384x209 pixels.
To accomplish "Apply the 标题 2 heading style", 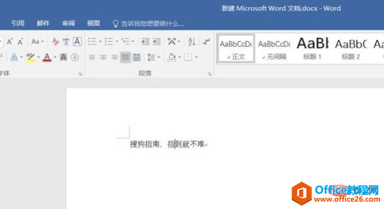I will pyautogui.click(x=351, y=49).
